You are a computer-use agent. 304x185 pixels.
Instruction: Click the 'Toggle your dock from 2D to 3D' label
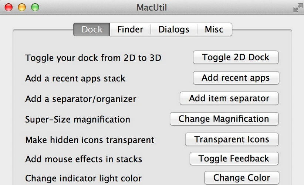(x=93, y=58)
